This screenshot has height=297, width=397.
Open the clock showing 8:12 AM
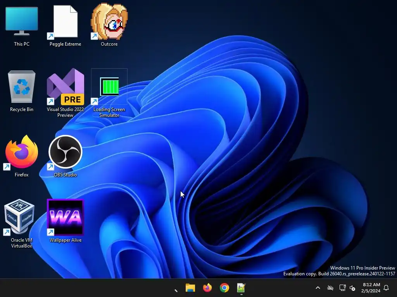[371, 288]
